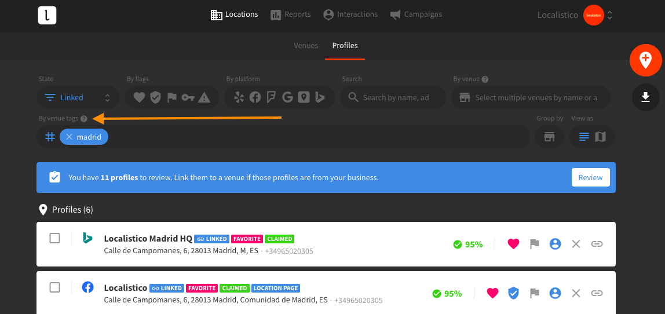Click the link icon on Facebook row
Viewport: 665px width, 314px height.
tap(597, 293)
